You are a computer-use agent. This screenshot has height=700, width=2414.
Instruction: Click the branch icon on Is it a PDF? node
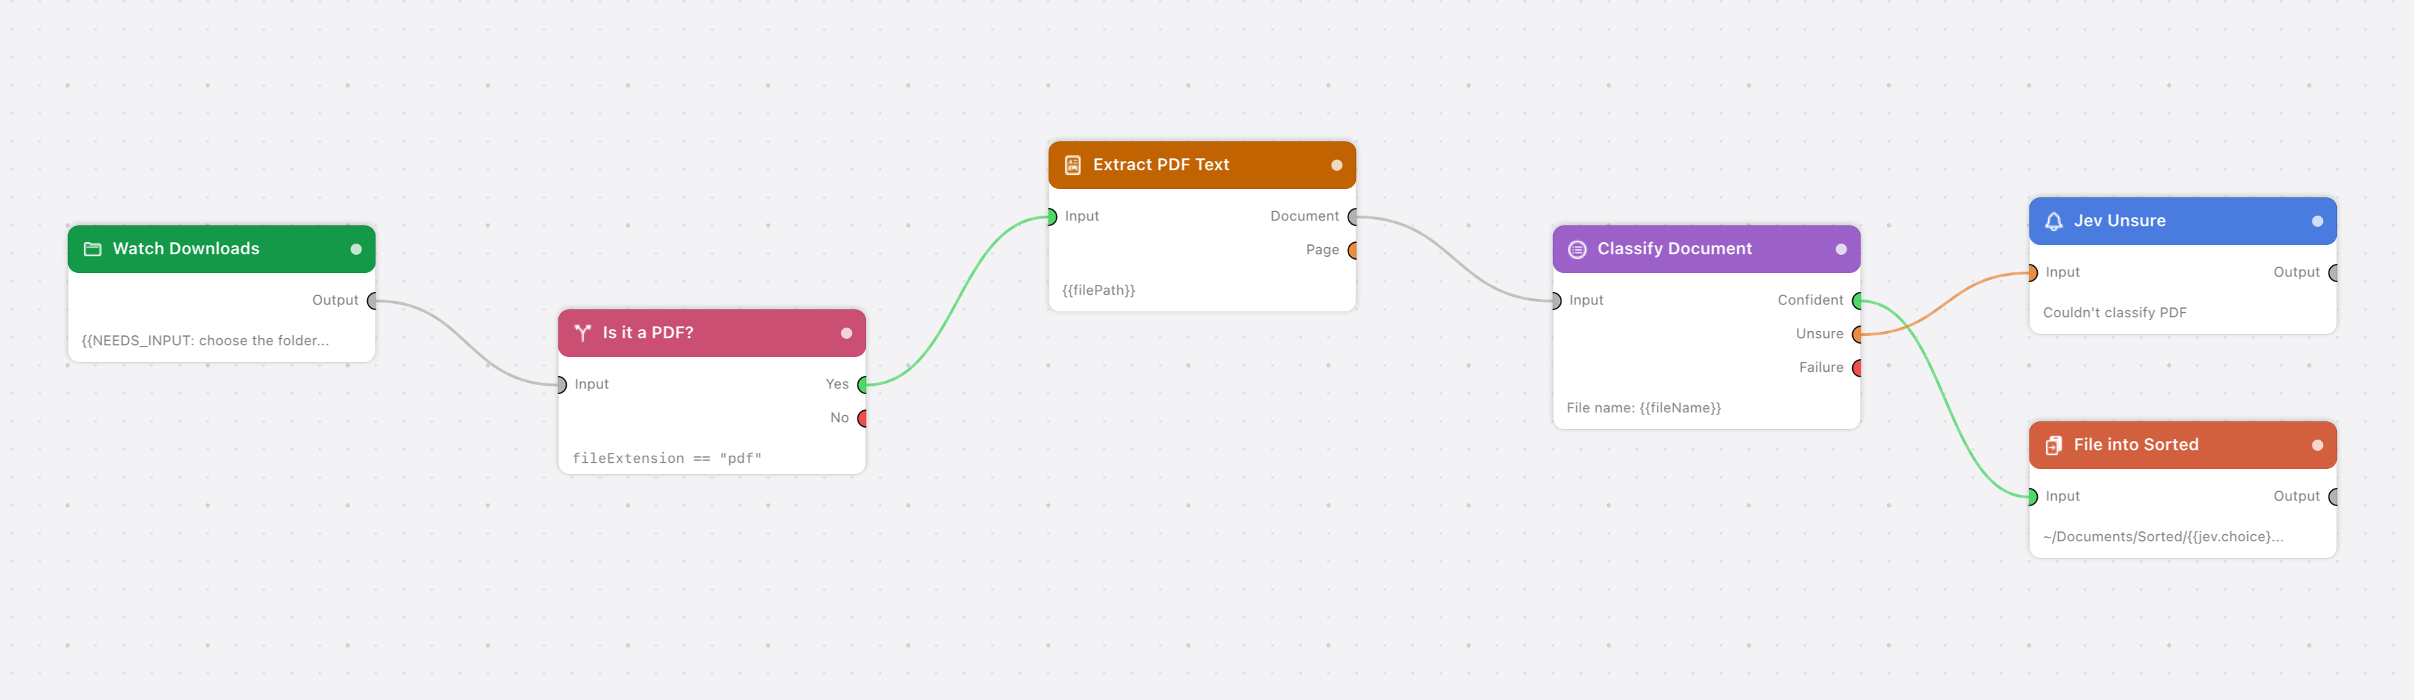coord(583,333)
